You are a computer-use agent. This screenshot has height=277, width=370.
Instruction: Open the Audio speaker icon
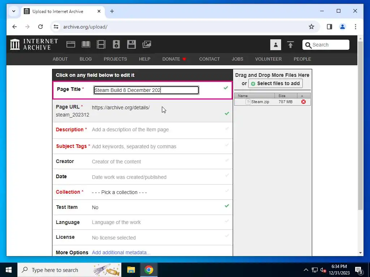(x=116, y=44)
